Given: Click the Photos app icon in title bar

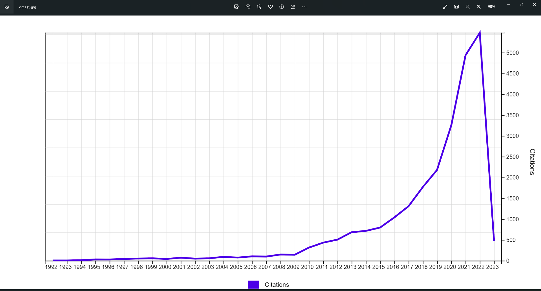Looking at the screenshot, I should (x=7, y=7).
